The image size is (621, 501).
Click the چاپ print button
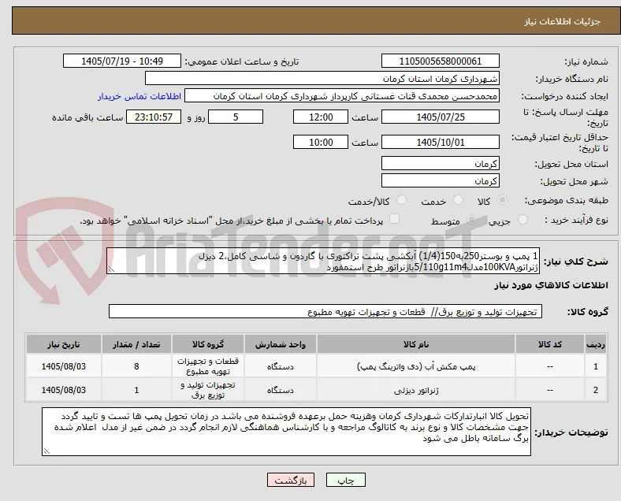point(345,480)
